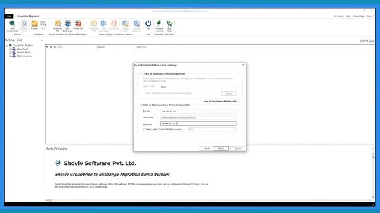Expand the adam finch mailbox node
This screenshot has height=213, width=380.
pos(11,49)
